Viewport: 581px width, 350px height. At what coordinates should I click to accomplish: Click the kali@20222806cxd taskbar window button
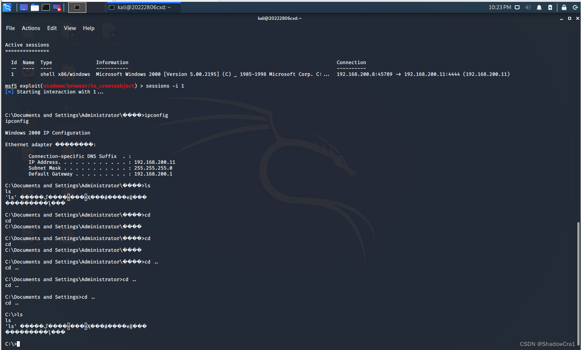pos(143,7)
